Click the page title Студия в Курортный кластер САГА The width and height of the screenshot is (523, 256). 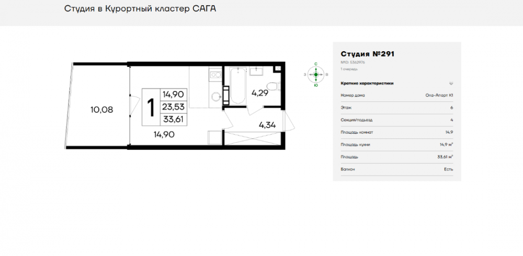pyautogui.click(x=140, y=9)
